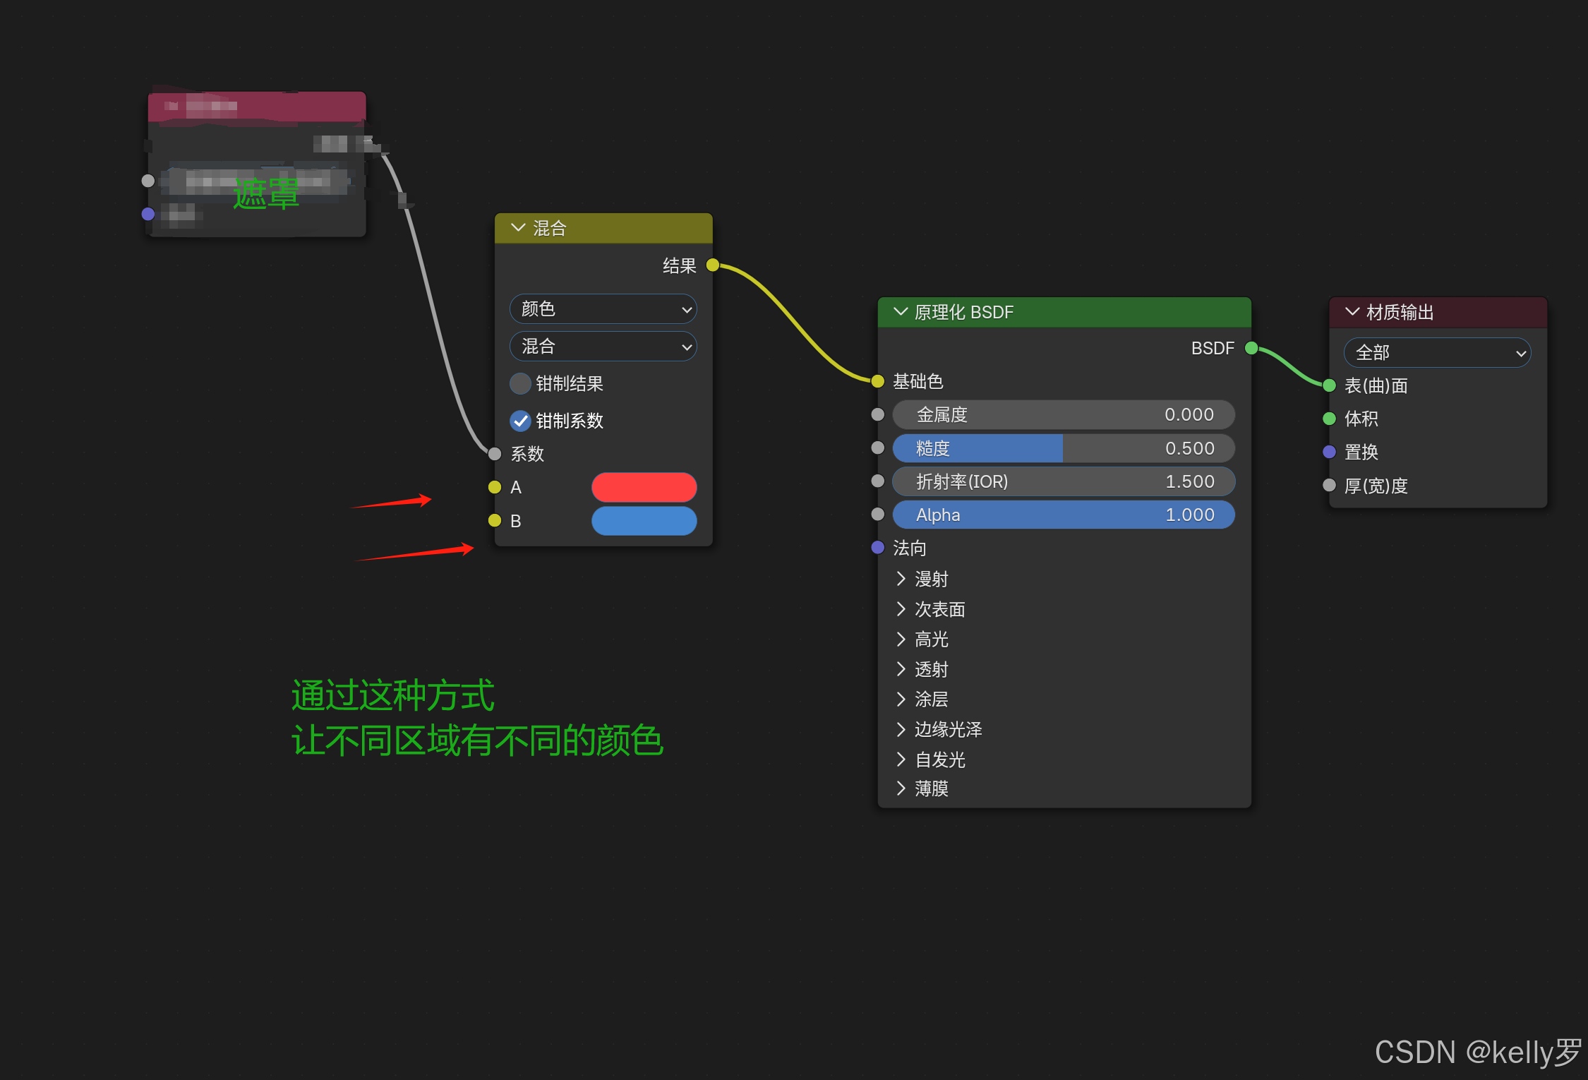Enable the 钳制结果 checkbox
This screenshot has height=1080, width=1588.
click(520, 383)
